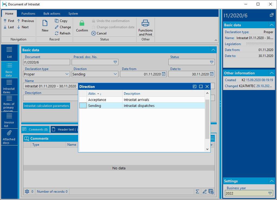277x200 pixels.
Task: Click the Direction popup scroll-down arrow
Action: (207, 149)
